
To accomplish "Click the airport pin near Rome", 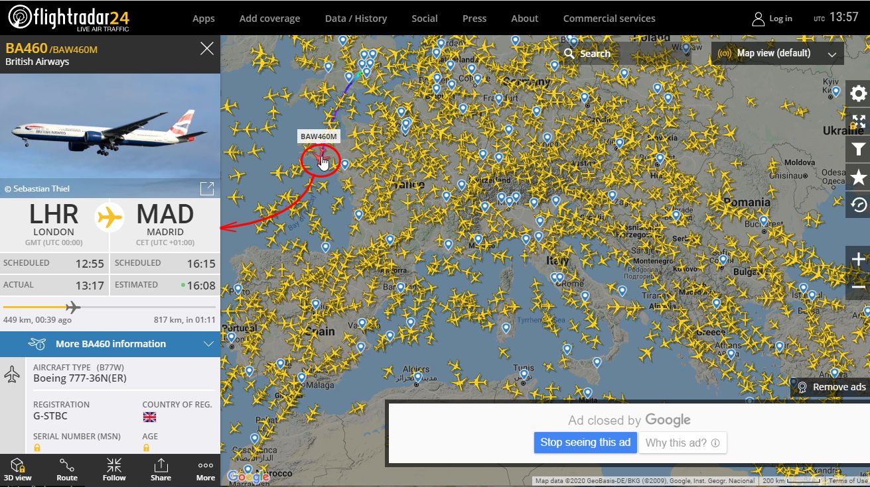I will click(x=559, y=277).
